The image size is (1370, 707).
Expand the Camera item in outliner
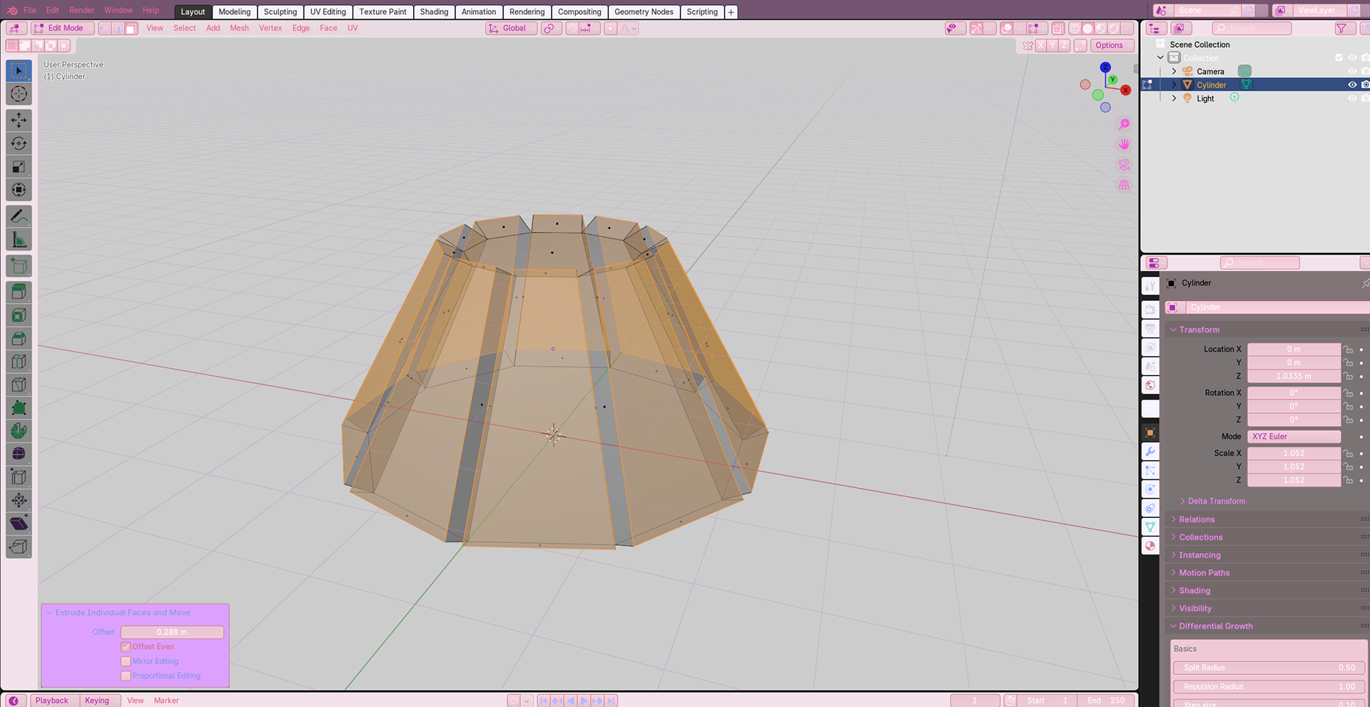point(1174,71)
